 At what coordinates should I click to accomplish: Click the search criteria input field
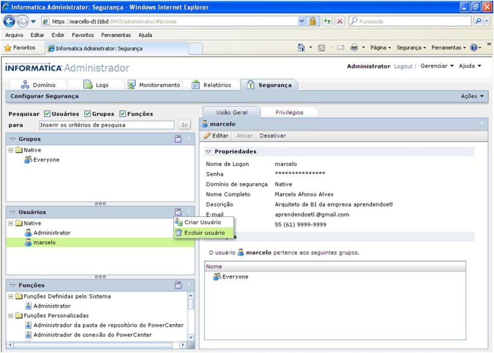107,125
